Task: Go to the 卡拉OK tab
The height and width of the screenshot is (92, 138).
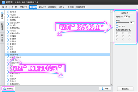Action: 71,7
